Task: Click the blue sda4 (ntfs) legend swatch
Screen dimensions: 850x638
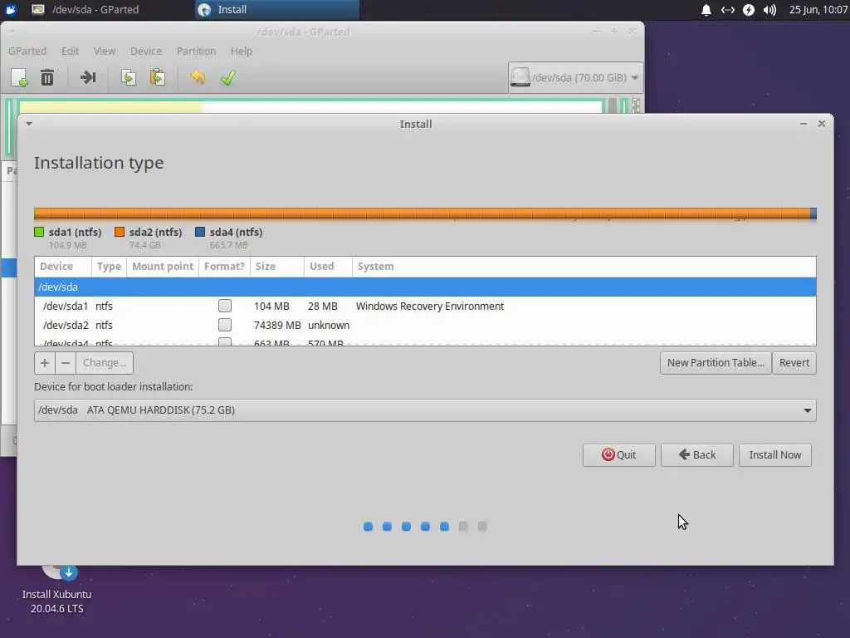Action: click(200, 233)
